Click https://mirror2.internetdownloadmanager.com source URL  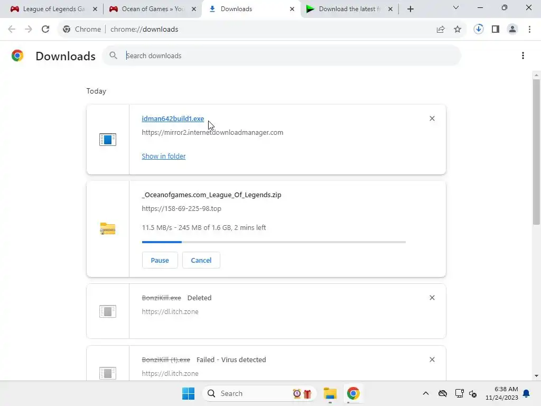[x=212, y=132]
